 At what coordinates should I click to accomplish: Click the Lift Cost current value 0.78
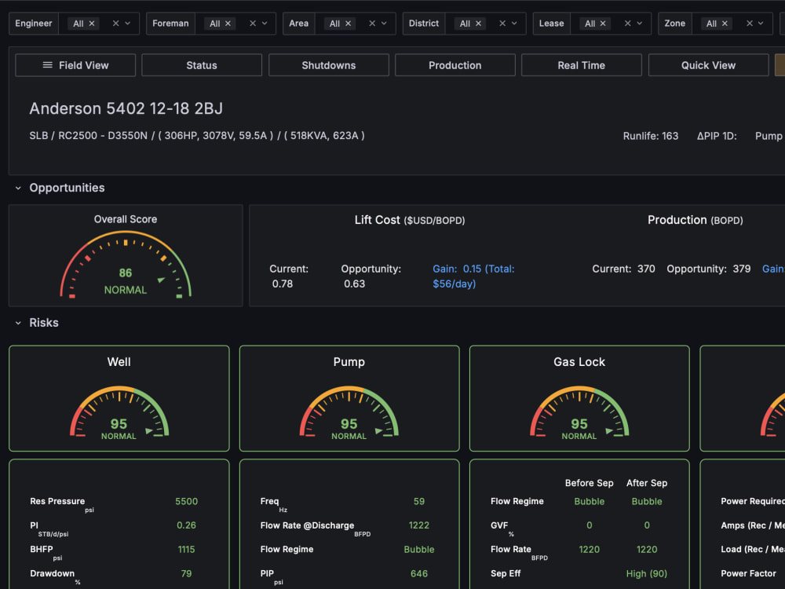pyautogui.click(x=283, y=284)
